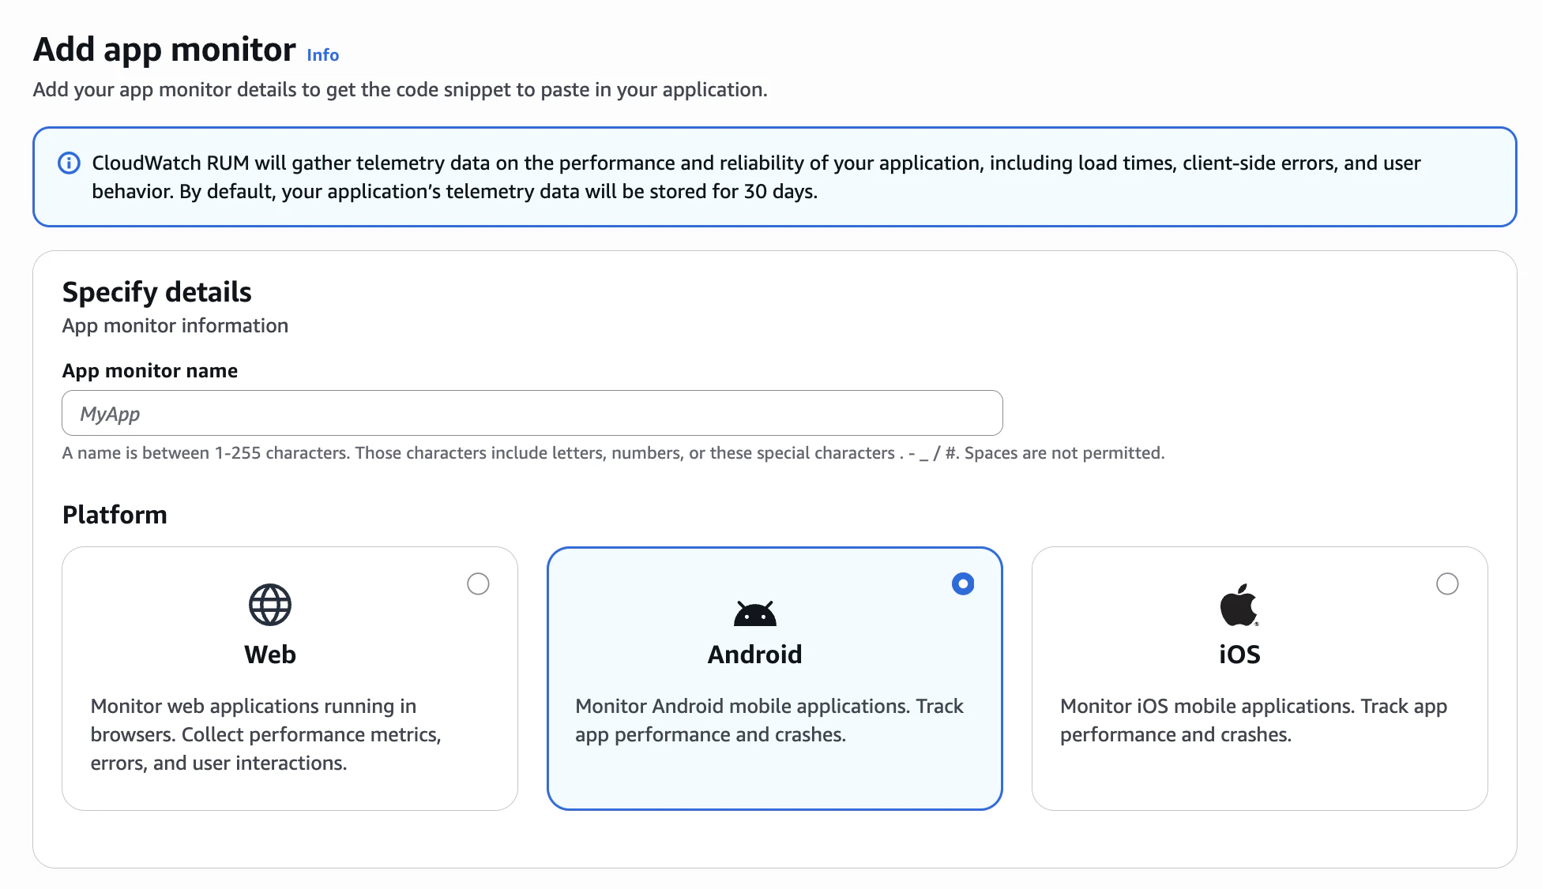
Task: Click the 'App monitor information' subtitle
Action: (x=175, y=326)
